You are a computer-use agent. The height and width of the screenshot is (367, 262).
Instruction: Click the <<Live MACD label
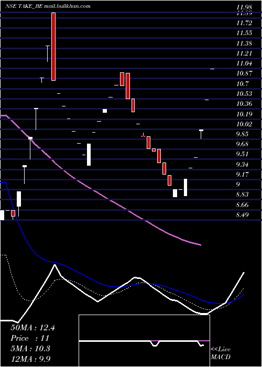tap(221, 353)
